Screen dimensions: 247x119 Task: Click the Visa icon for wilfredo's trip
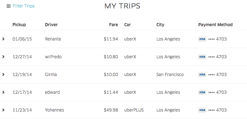click(202, 57)
